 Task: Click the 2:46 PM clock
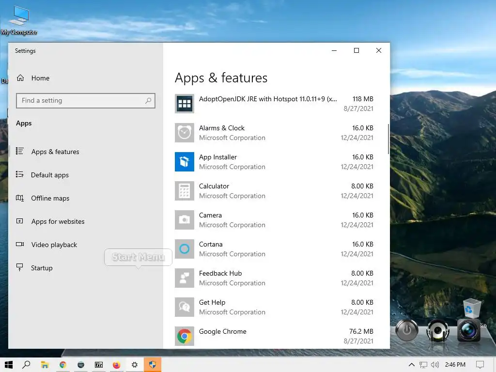(x=455, y=365)
